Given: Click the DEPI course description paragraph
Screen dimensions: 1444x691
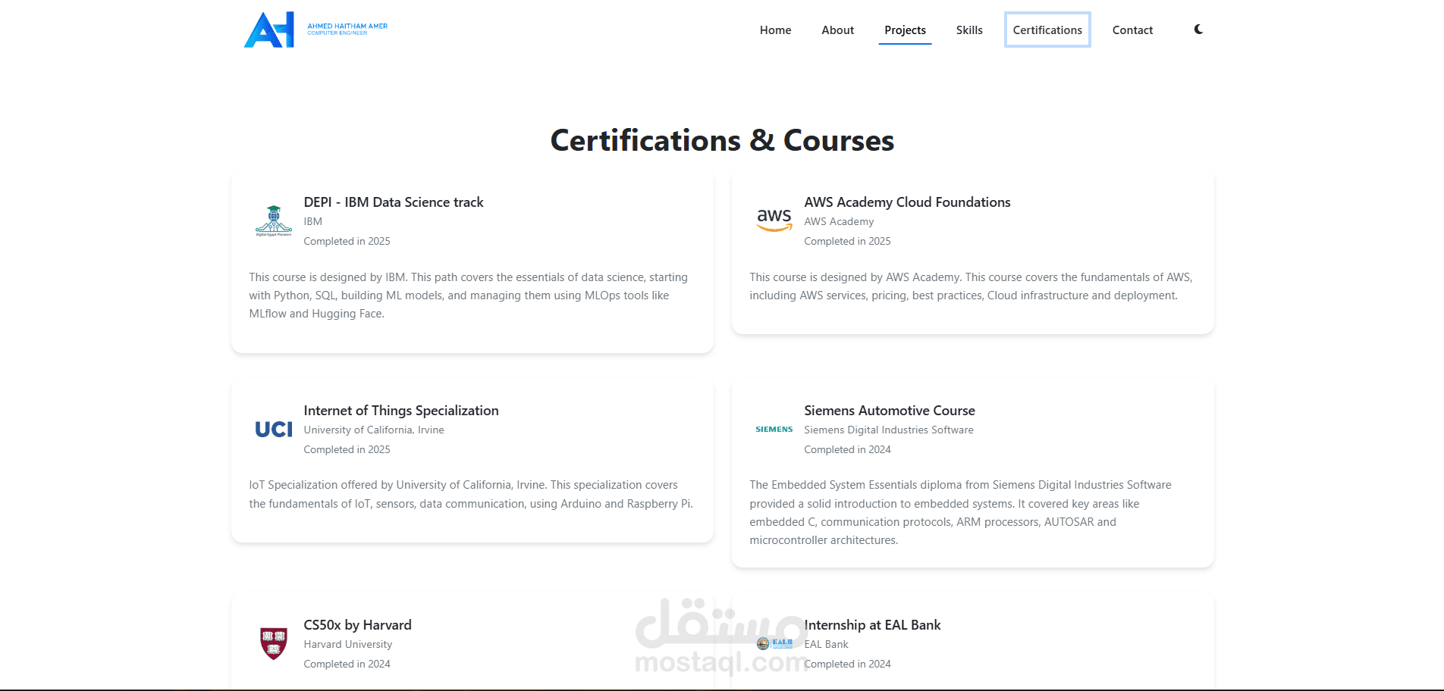Looking at the screenshot, I should pos(469,295).
